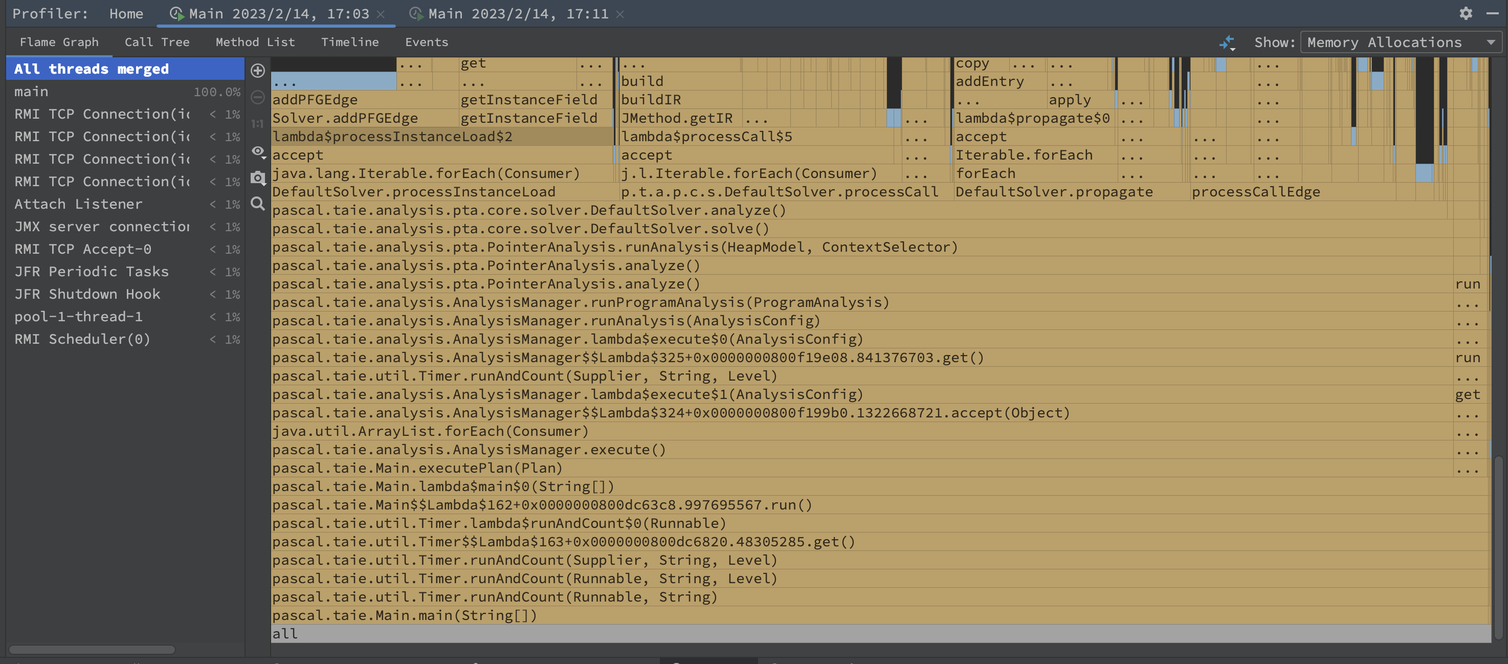The height and width of the screenshot is (664, 1508).
Task: Open the Profiler Home view
Action: [x=126, y=13]
